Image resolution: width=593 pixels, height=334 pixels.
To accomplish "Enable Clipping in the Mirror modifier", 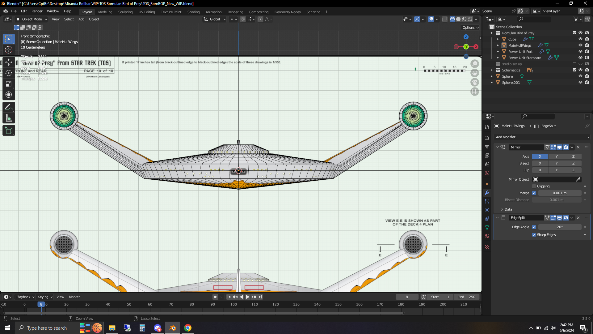I will pos(534,186).
